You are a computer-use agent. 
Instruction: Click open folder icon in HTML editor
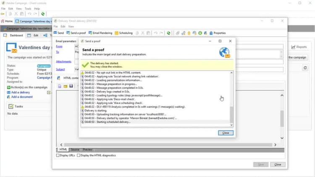(x=65, y=86)
